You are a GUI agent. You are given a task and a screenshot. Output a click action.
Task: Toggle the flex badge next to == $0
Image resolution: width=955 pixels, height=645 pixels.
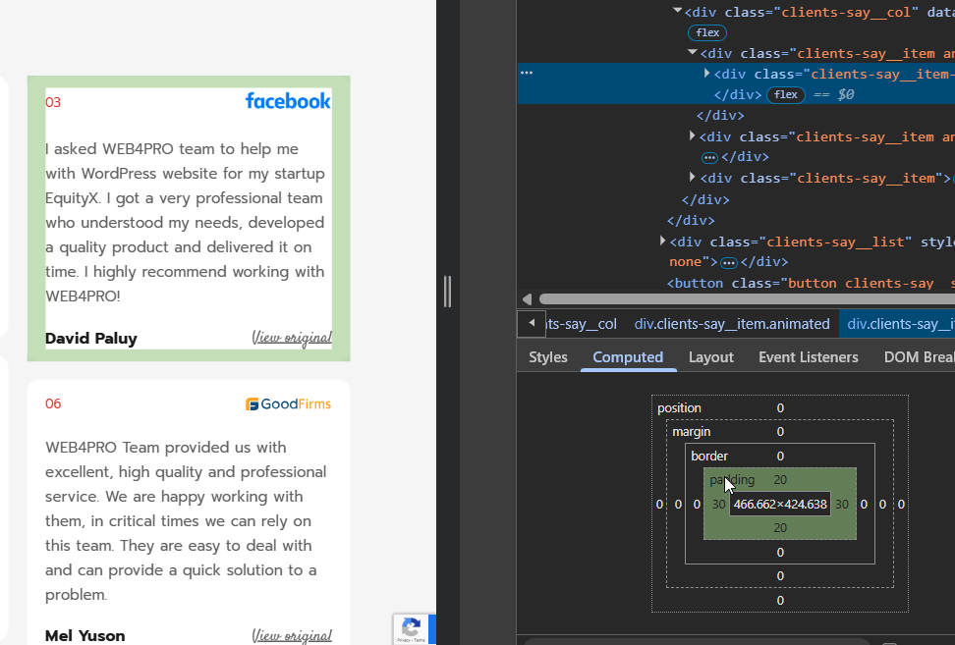pos(785,94)
